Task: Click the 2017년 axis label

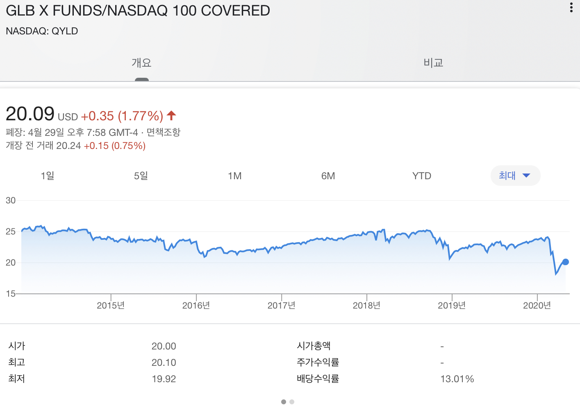Action: click(x=281, y=305)
